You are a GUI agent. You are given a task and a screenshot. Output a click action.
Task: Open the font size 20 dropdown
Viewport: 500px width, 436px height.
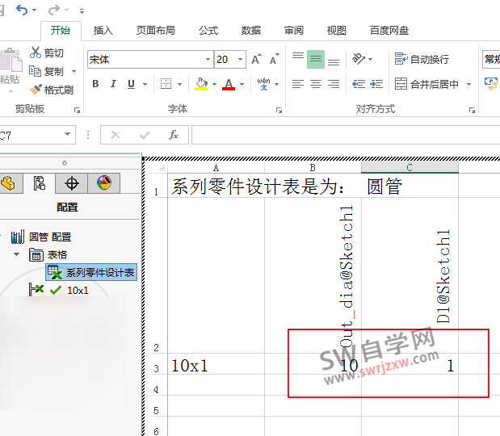pyautogui.click(x=241, y=59)
